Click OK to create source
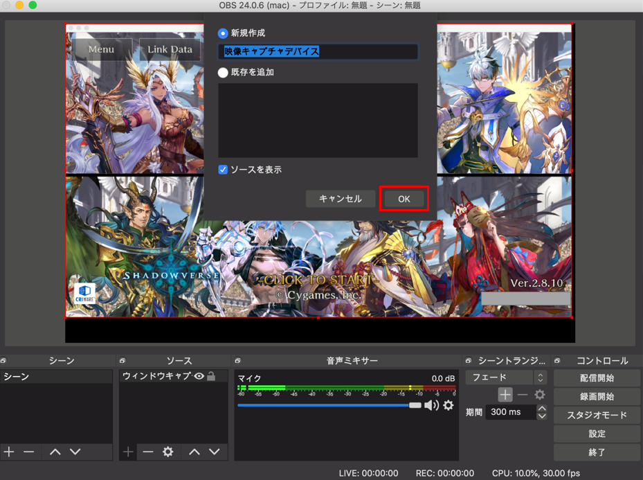This screenshot has height=480, width=643. 404,199
